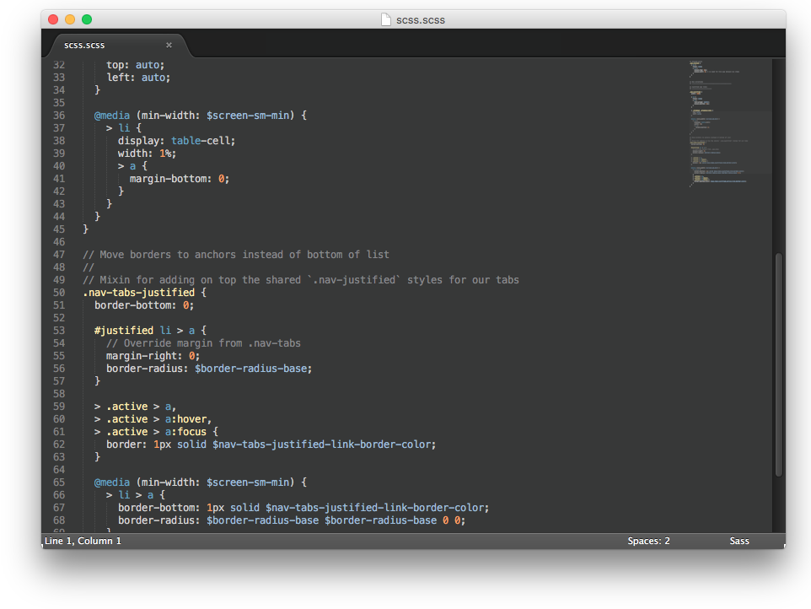Image resolution: width=811 pixels, height=609 pixels.
Task: Click line number 65 in gutter
Action: coord(59,482)
